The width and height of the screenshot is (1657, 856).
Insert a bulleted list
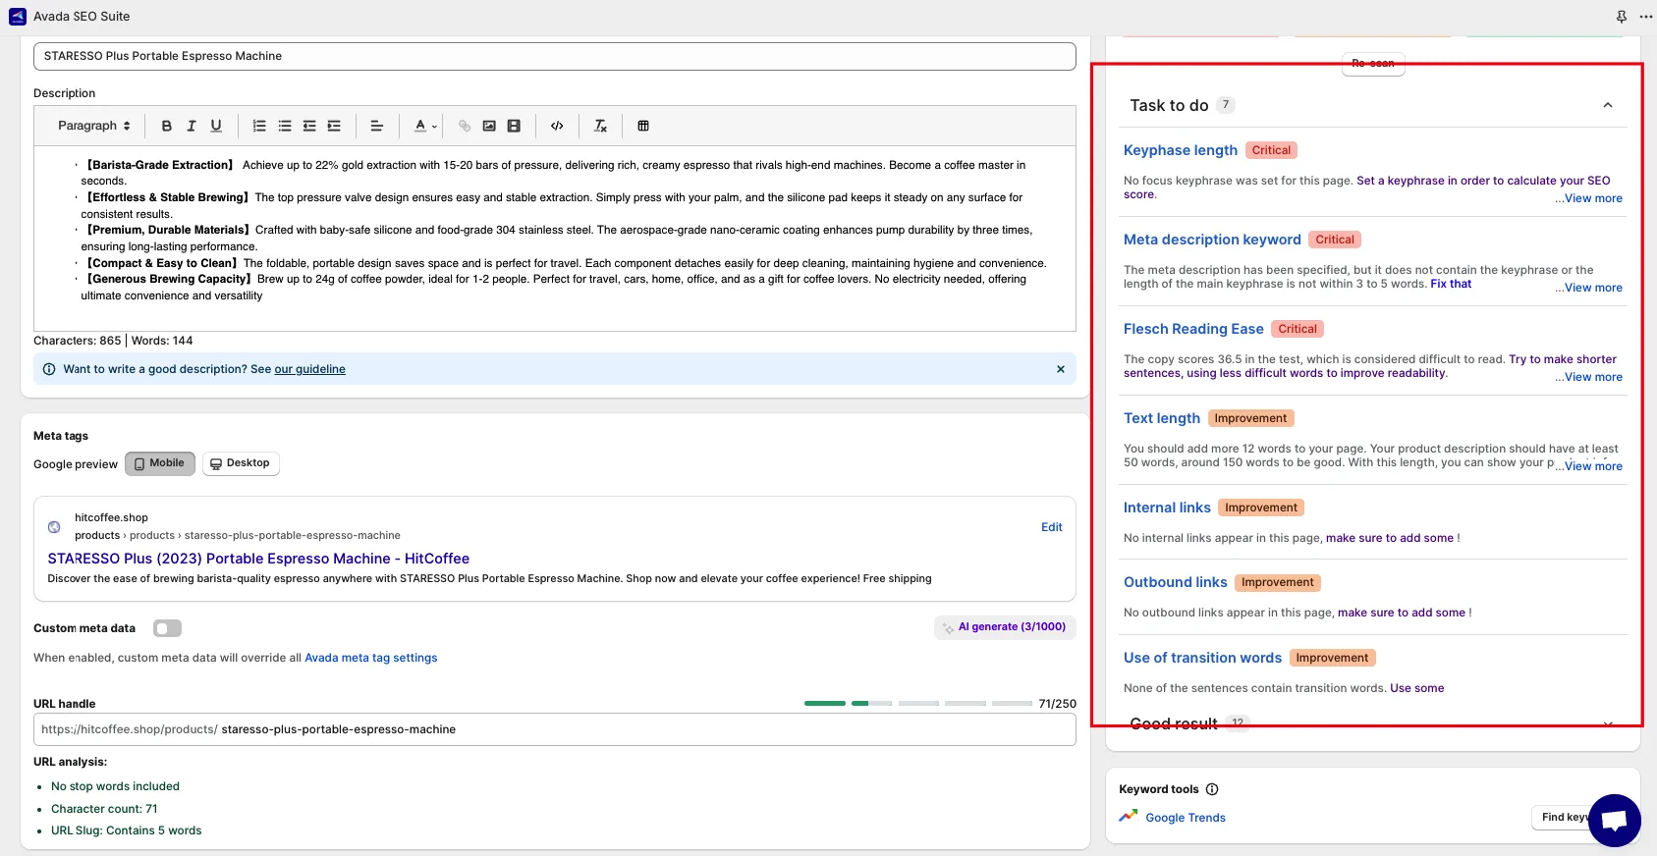point(285,126)
